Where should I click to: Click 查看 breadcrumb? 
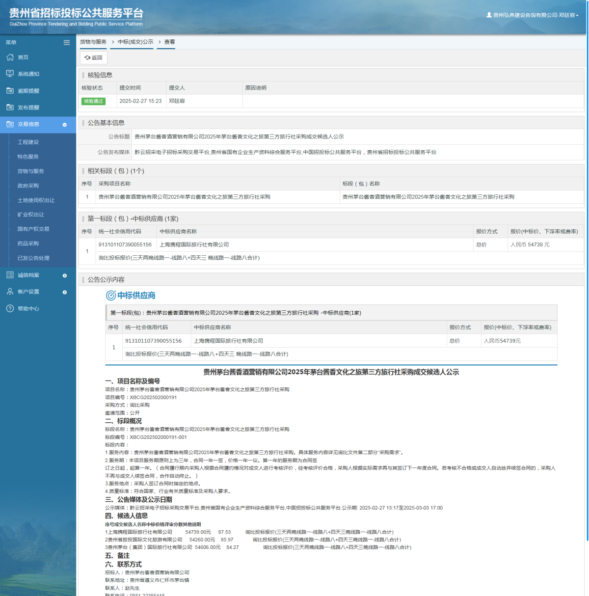click(169, 42)
